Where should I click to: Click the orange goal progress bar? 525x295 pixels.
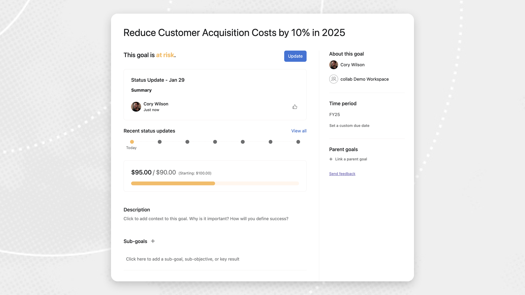(x=173, y=184)
